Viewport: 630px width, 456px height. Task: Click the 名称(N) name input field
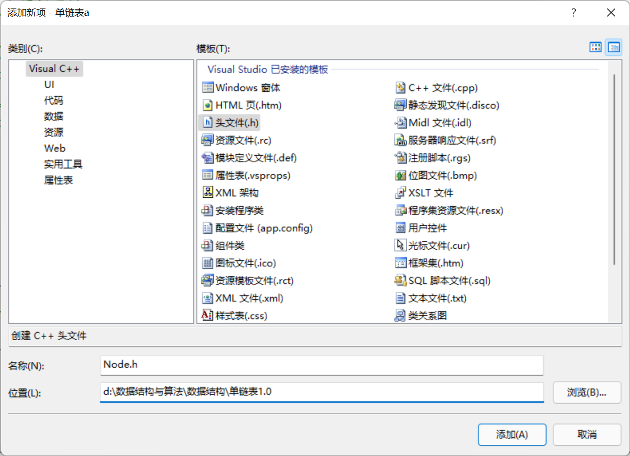coord(321,365)
